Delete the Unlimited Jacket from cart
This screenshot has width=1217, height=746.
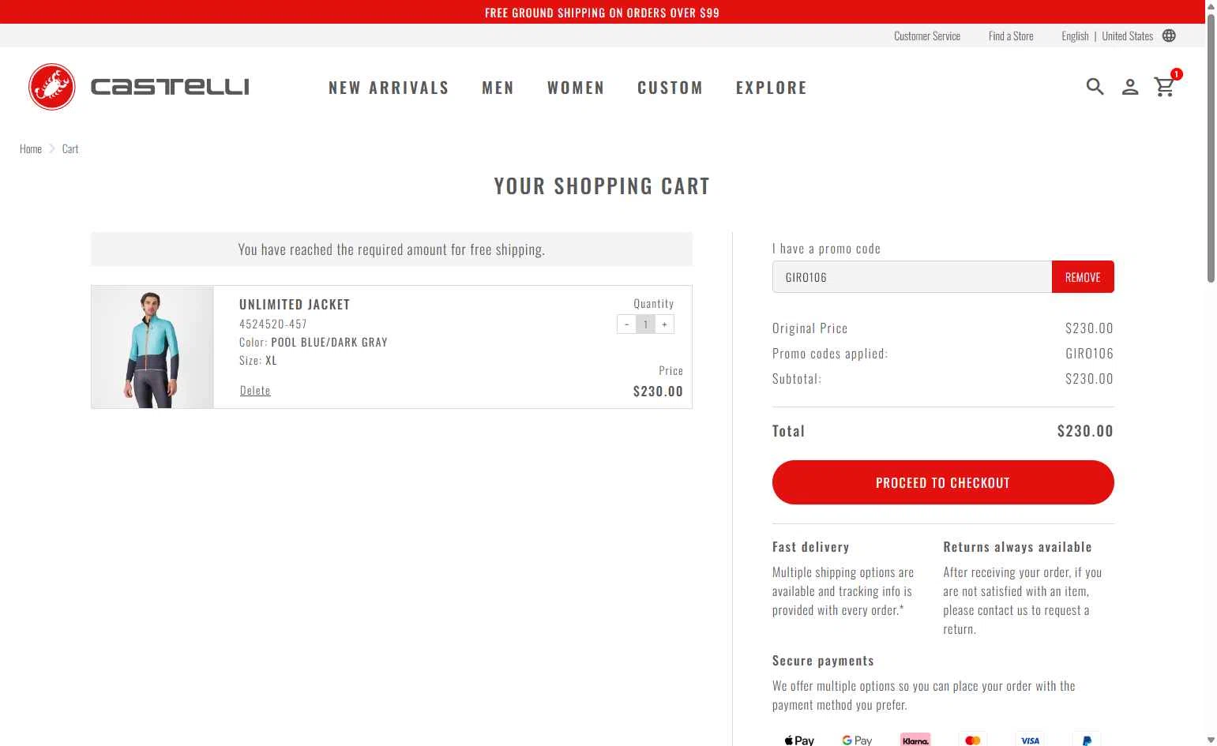tap(255, 390)
